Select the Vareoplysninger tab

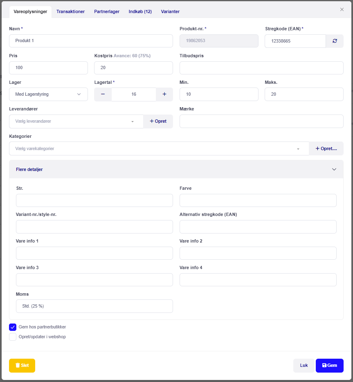pos(30,12)
